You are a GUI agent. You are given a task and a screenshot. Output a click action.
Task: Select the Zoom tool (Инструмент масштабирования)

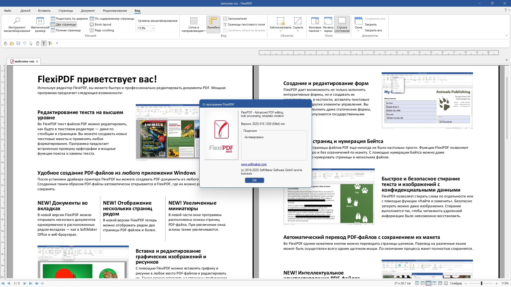17,24
